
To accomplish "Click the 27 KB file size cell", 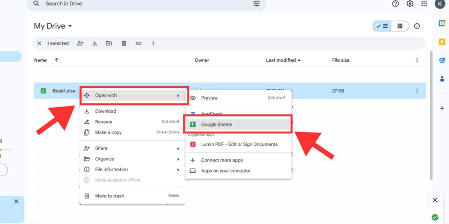I will point(338,91).
